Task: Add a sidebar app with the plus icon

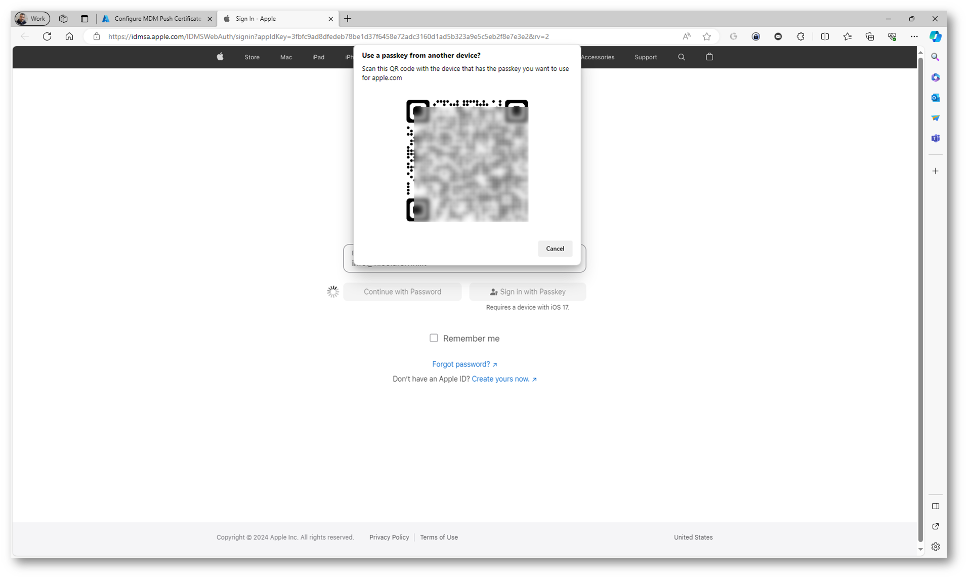Action: tap(935, 171)
